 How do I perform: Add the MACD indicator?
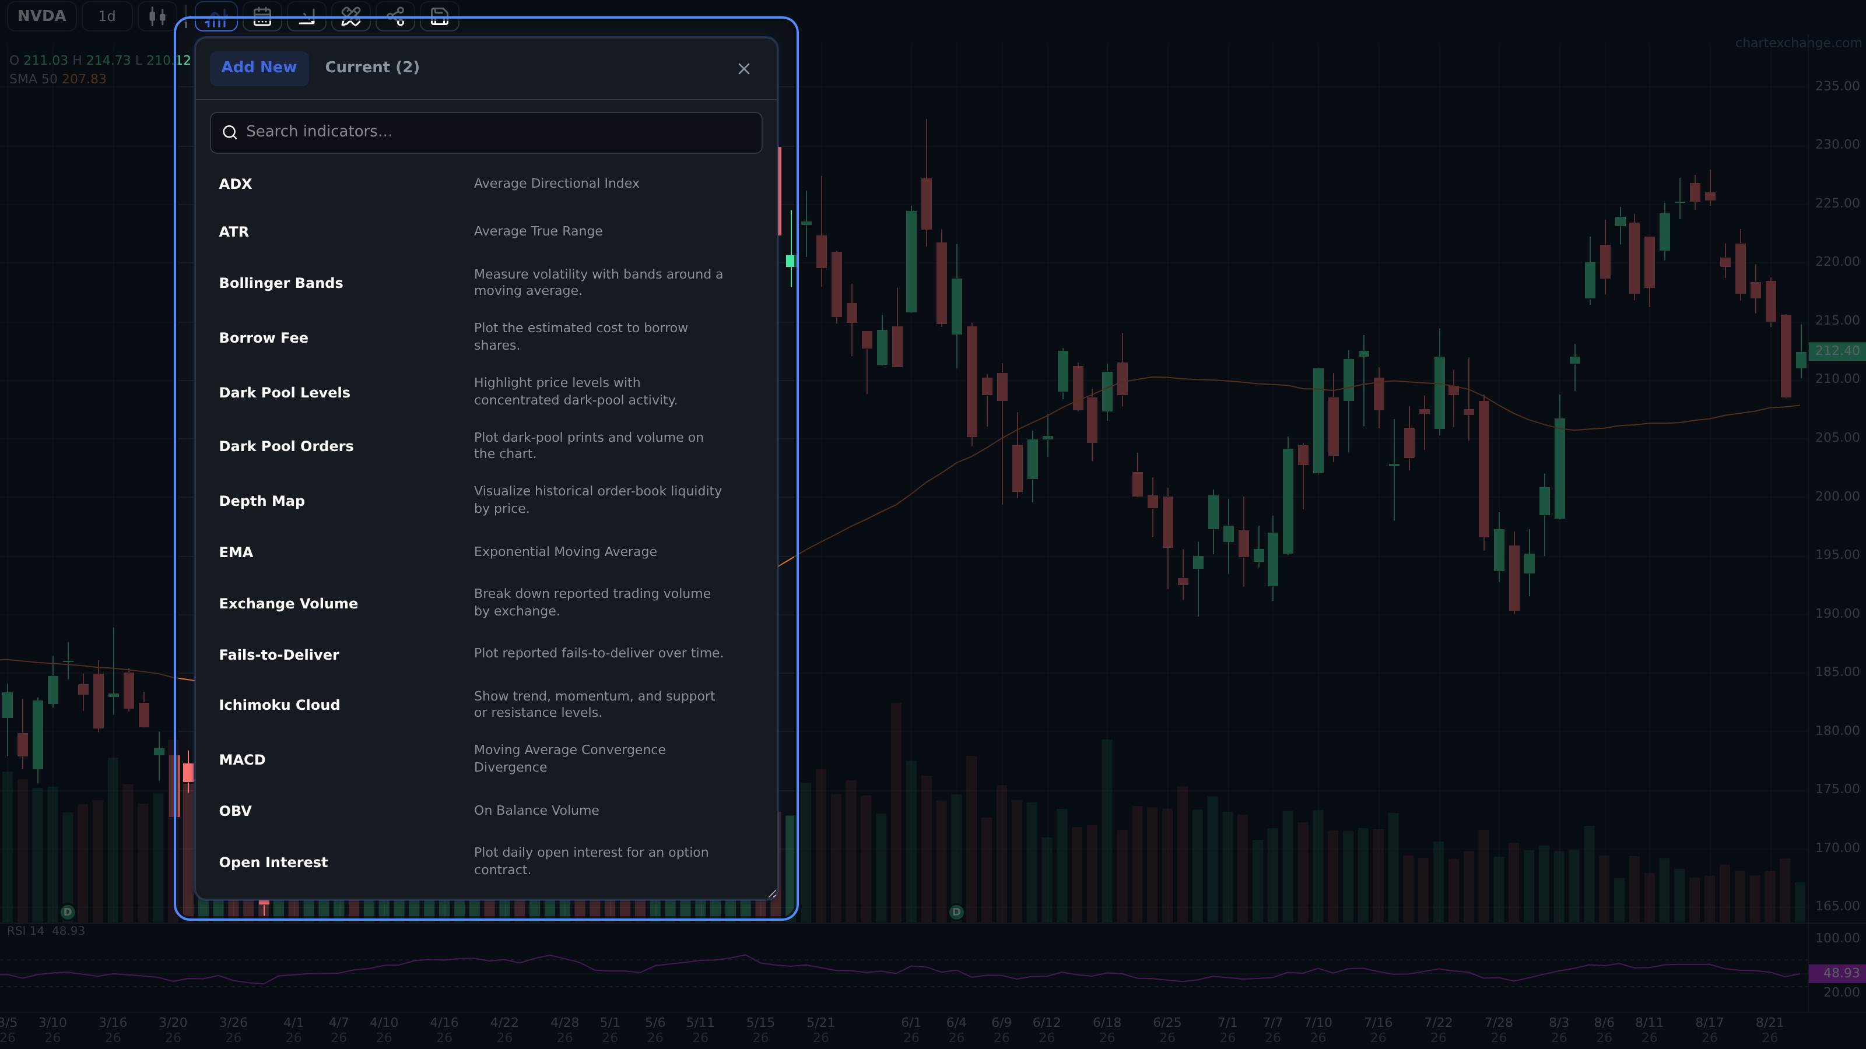(x=486, y=759)
